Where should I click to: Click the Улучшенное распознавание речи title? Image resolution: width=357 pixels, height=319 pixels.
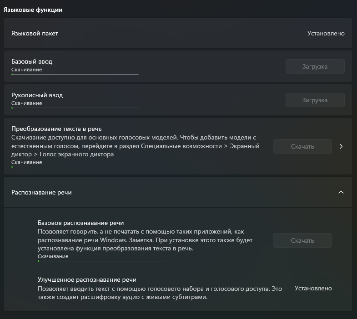point(87,279)
